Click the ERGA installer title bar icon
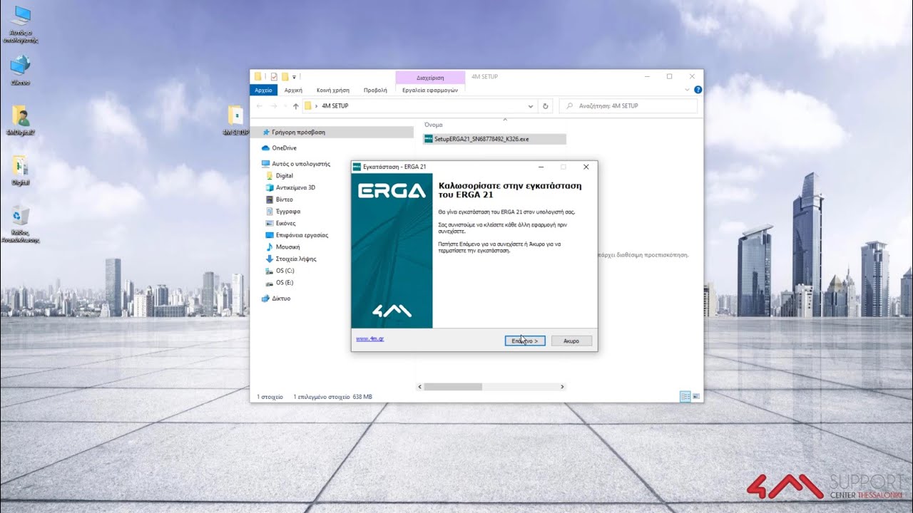 coord(357,167)
